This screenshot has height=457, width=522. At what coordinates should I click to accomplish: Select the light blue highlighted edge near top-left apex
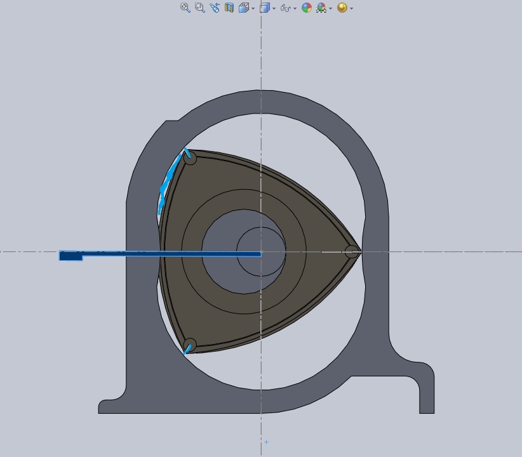(x=168, y=184)
